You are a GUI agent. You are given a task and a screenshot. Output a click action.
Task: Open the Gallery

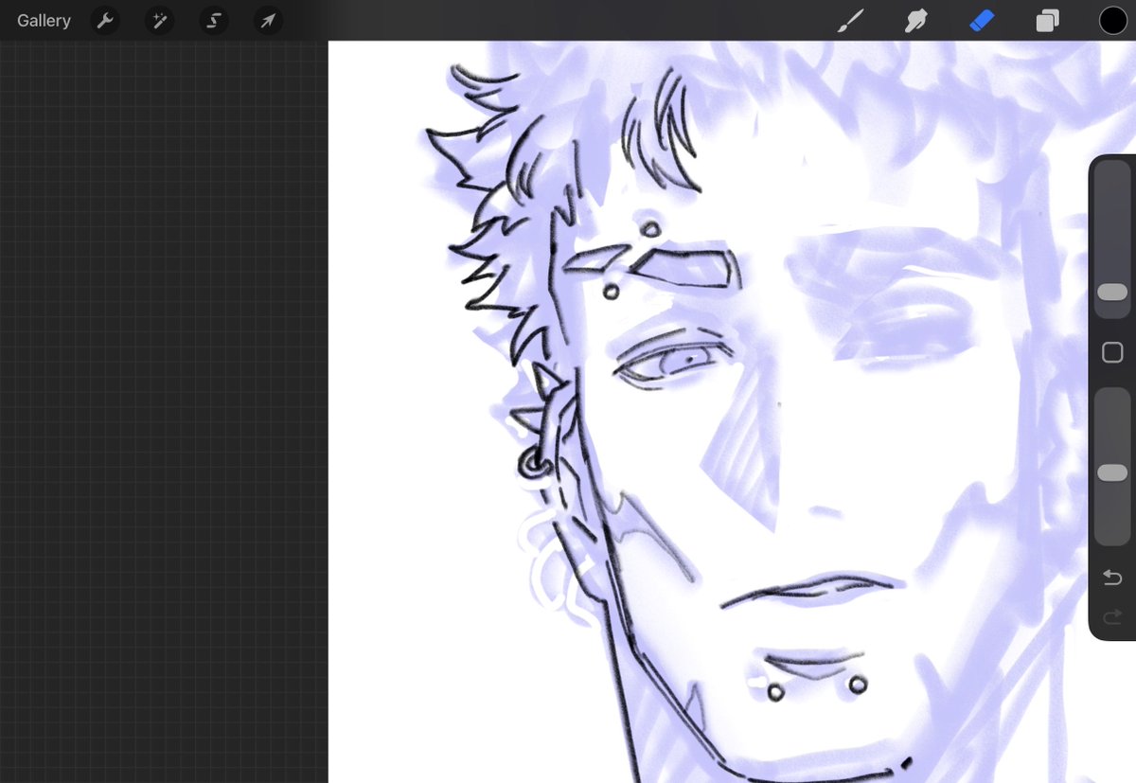[x=44, y=21]
